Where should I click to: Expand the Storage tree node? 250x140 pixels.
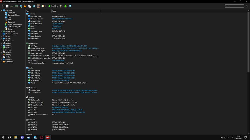click(x=1, y=43)
